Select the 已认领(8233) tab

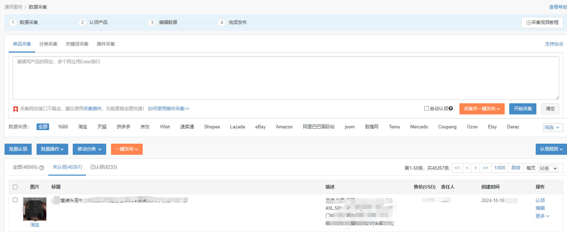(104, 167)
